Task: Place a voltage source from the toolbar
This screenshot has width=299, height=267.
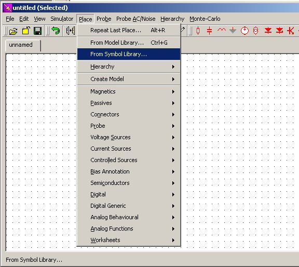Action: (x=244, y=31)
